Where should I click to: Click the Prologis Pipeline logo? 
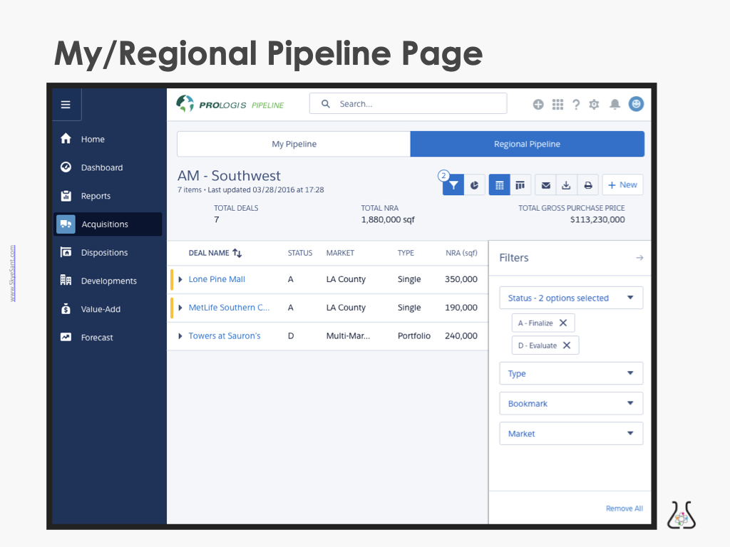pyautogui.click(x=230, y=104)
